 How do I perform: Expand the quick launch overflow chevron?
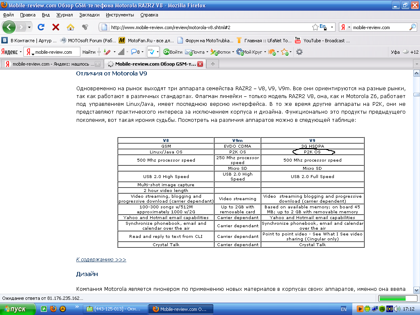pyautogui.click(x=77, y=306)
